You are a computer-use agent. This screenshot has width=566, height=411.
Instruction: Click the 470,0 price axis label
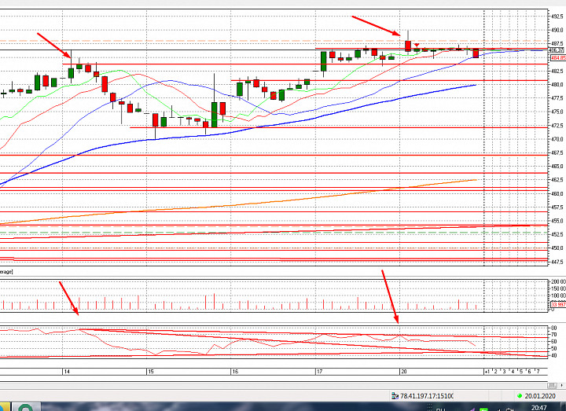click(557, 139)
